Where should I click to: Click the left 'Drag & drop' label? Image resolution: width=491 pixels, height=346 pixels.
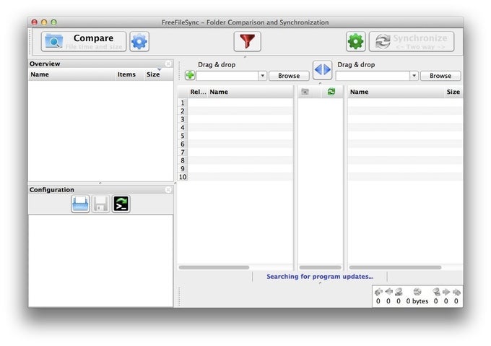click(217, 65)
